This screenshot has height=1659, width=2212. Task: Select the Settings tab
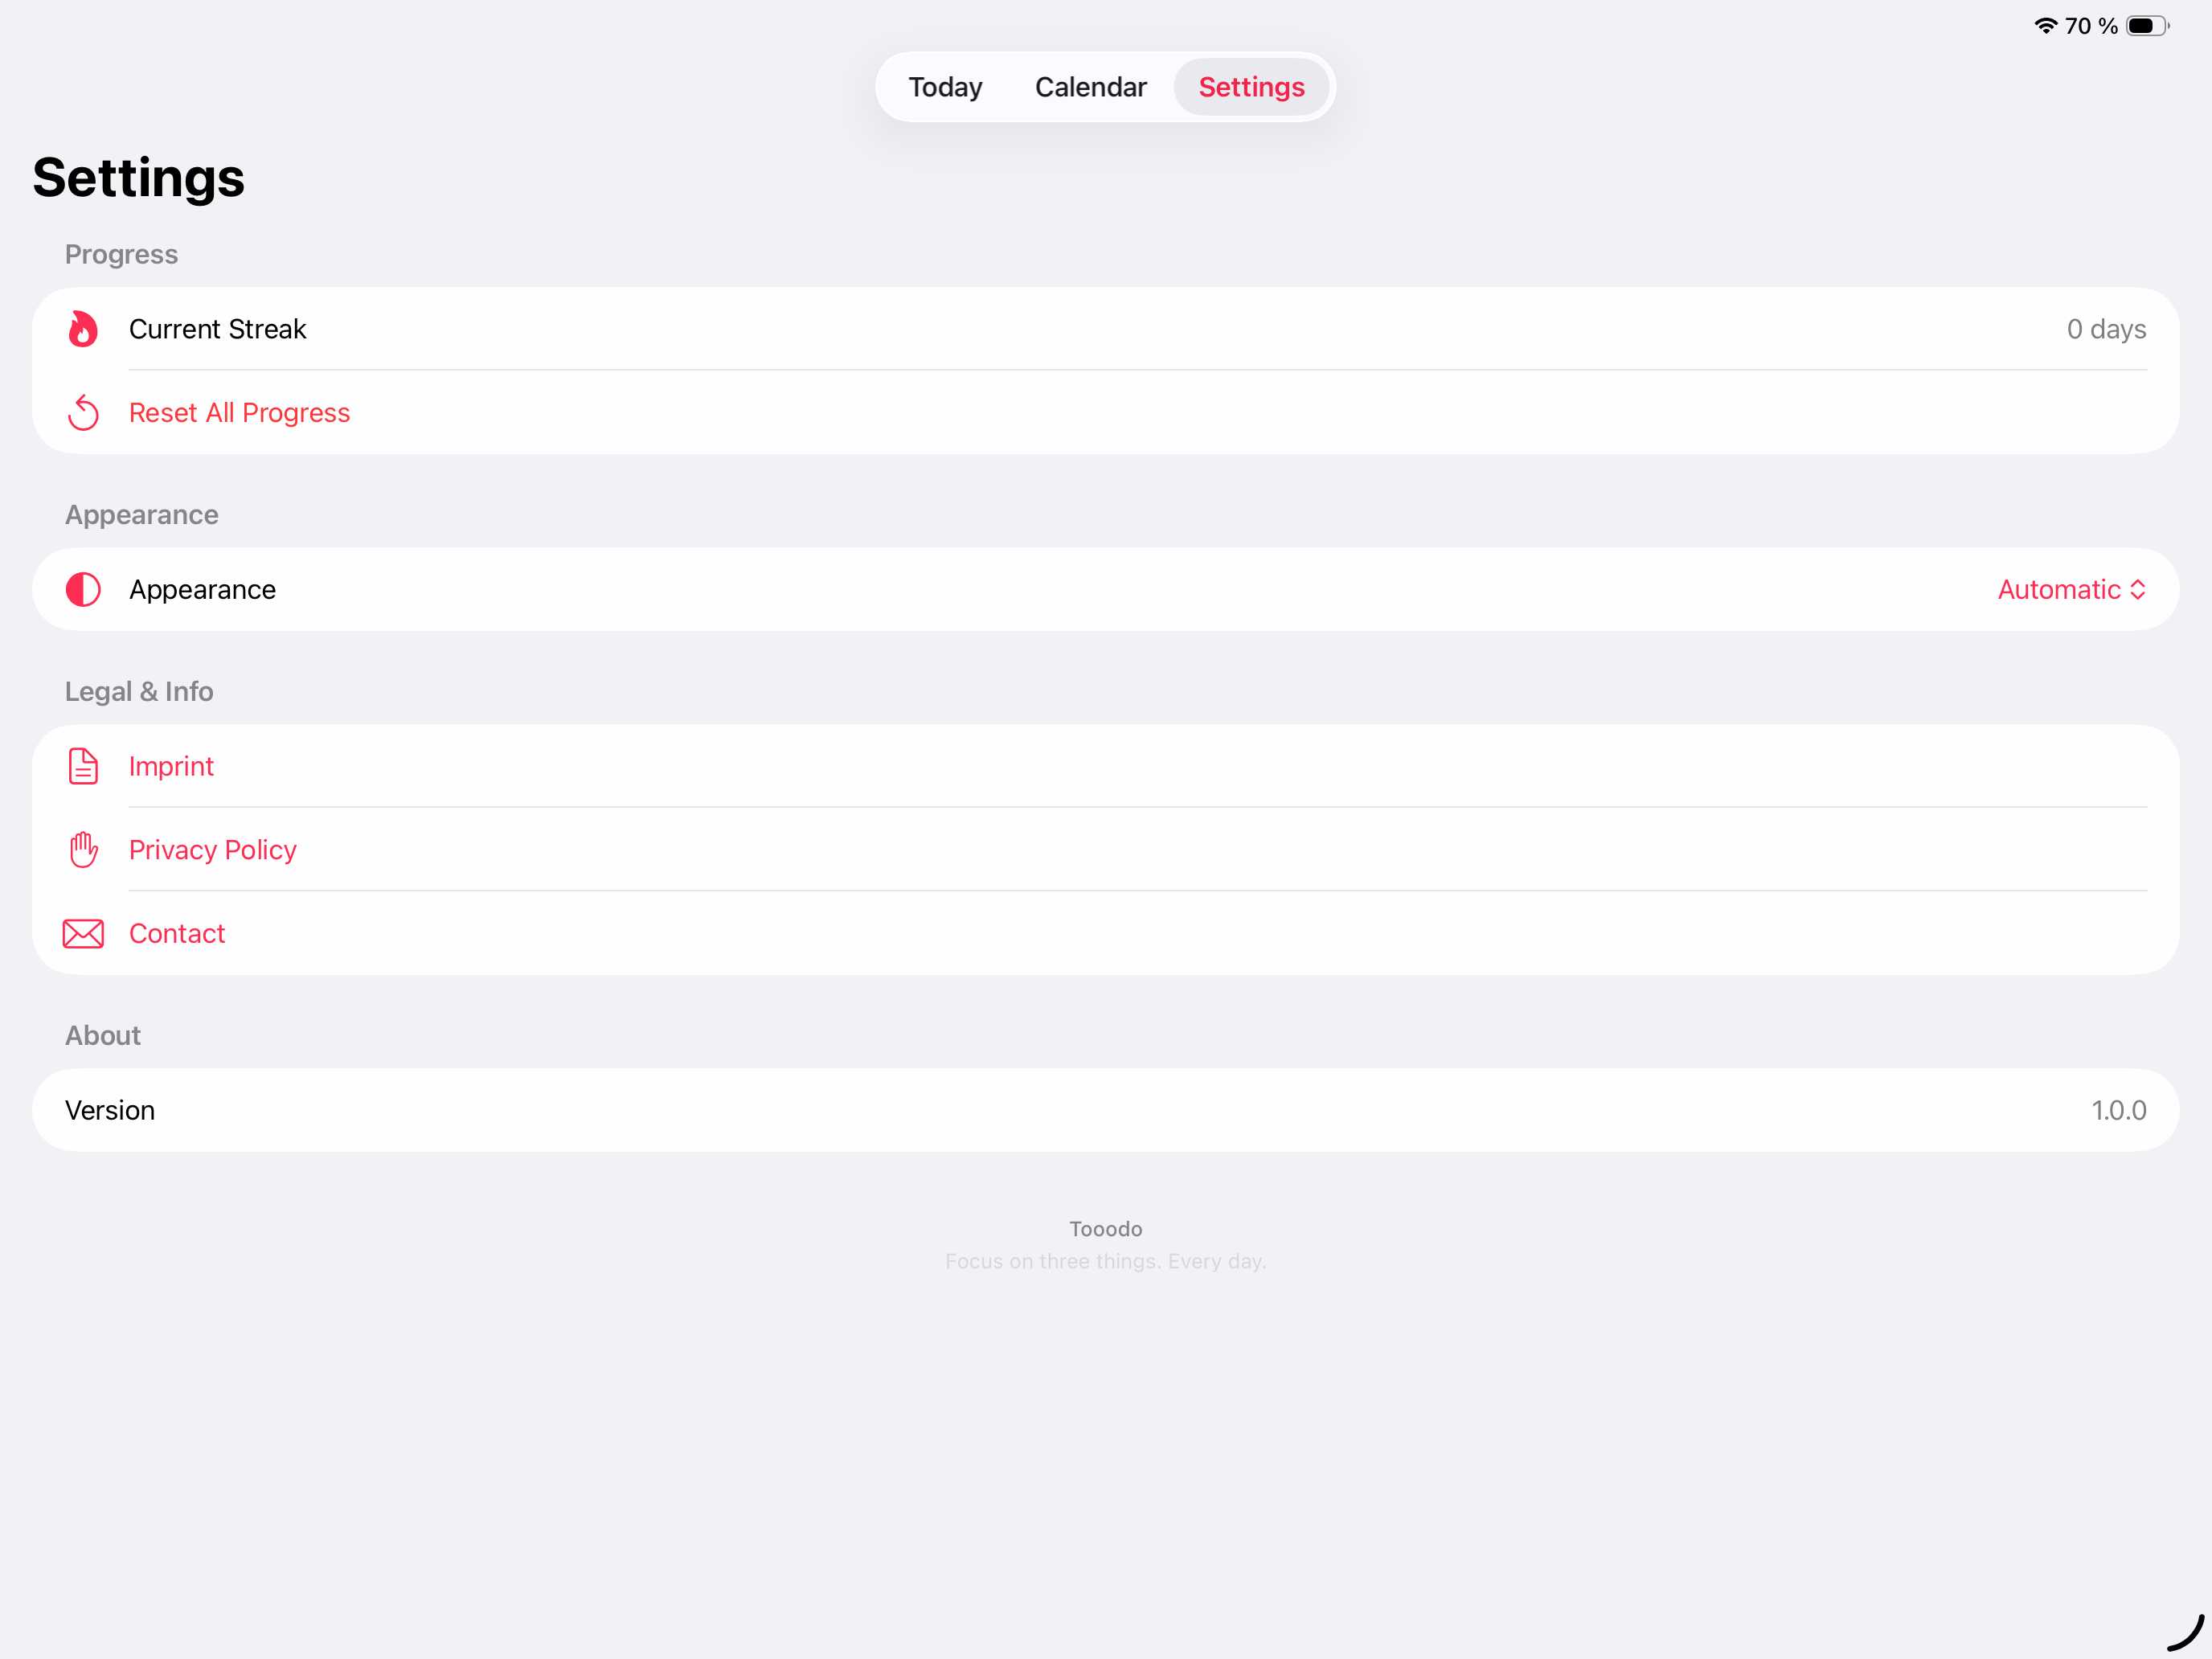coord(1251,87)
